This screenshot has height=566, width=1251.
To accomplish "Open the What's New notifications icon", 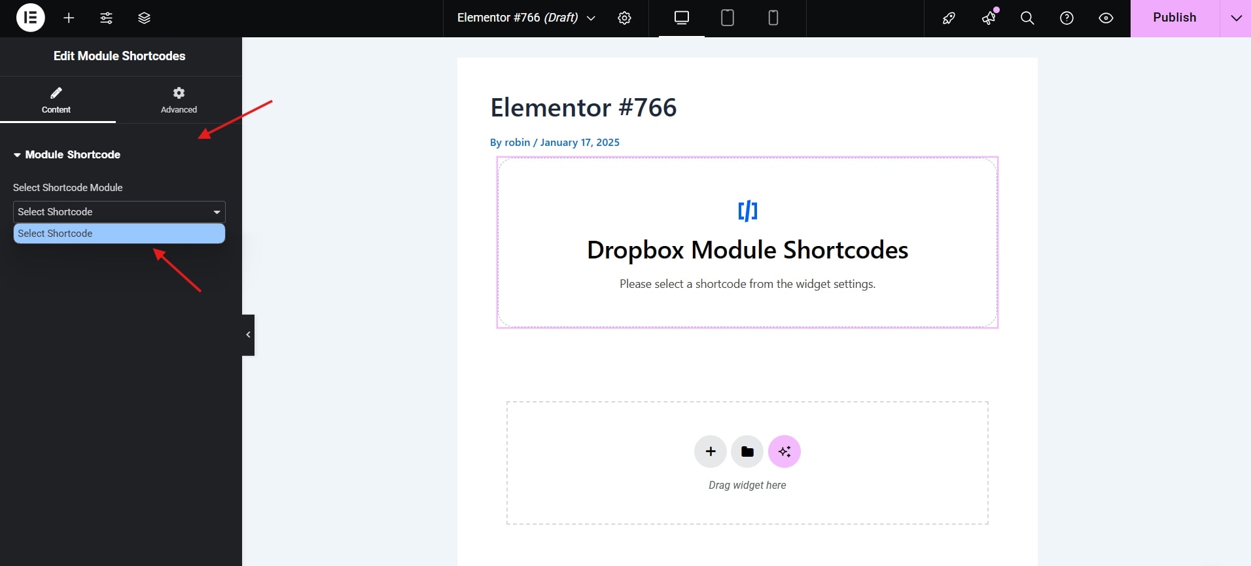I will click(989, 18).
